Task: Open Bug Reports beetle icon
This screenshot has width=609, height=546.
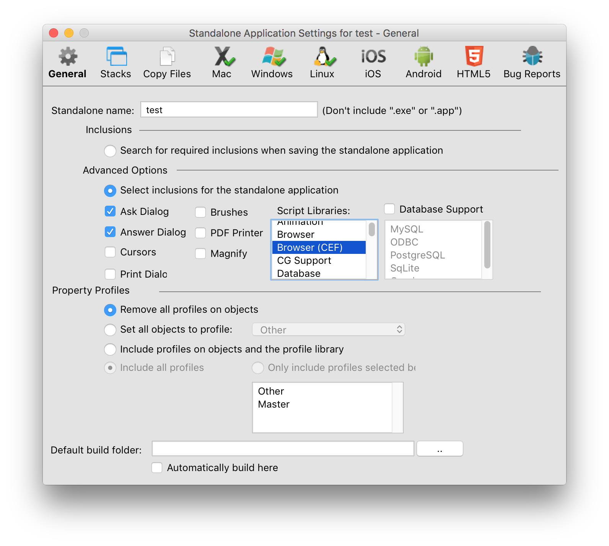Action: pyautogui.click(x=532, y=57)
